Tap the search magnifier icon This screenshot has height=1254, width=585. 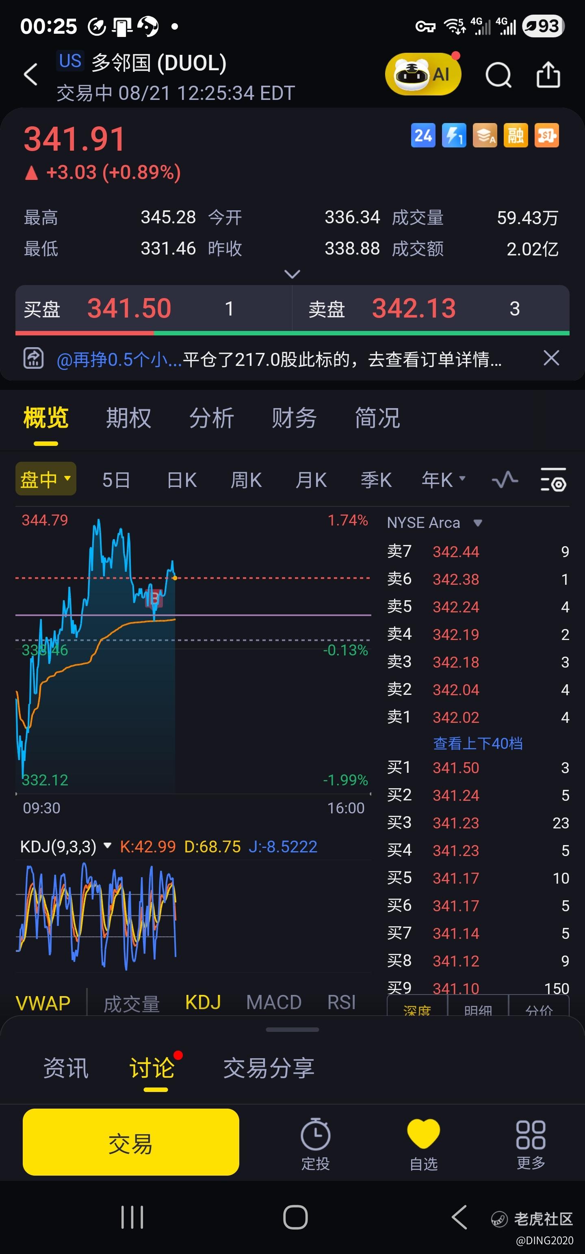pyautogui.click(x=499, y=76)
